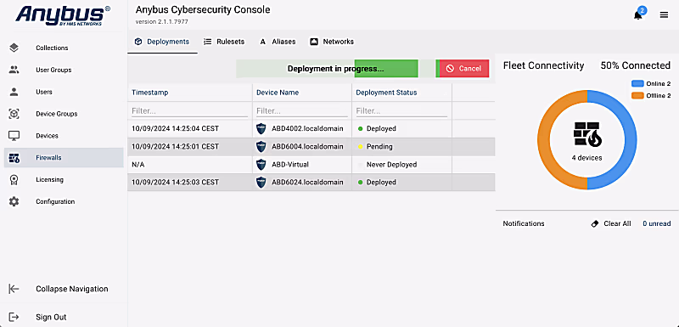
Task: Click the Firewalls brick-wall icon in sidebar
Action: pyautogui.click(x=14, y=158)
